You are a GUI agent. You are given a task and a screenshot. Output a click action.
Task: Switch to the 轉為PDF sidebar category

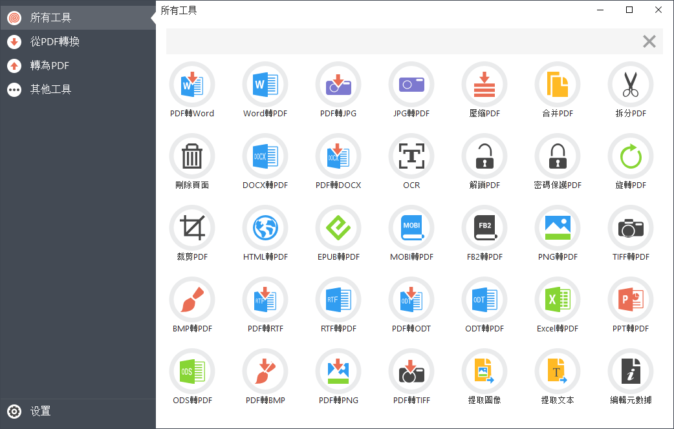[x=50, y=66]
